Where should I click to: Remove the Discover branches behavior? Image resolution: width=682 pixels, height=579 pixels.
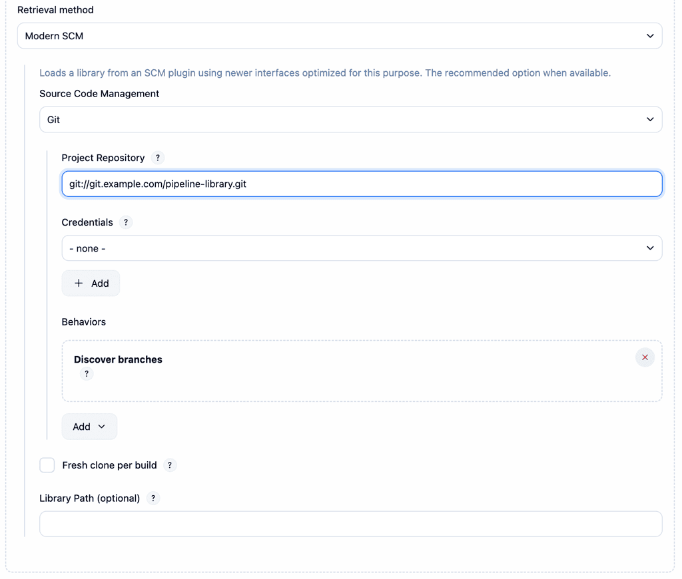[645, 357]
